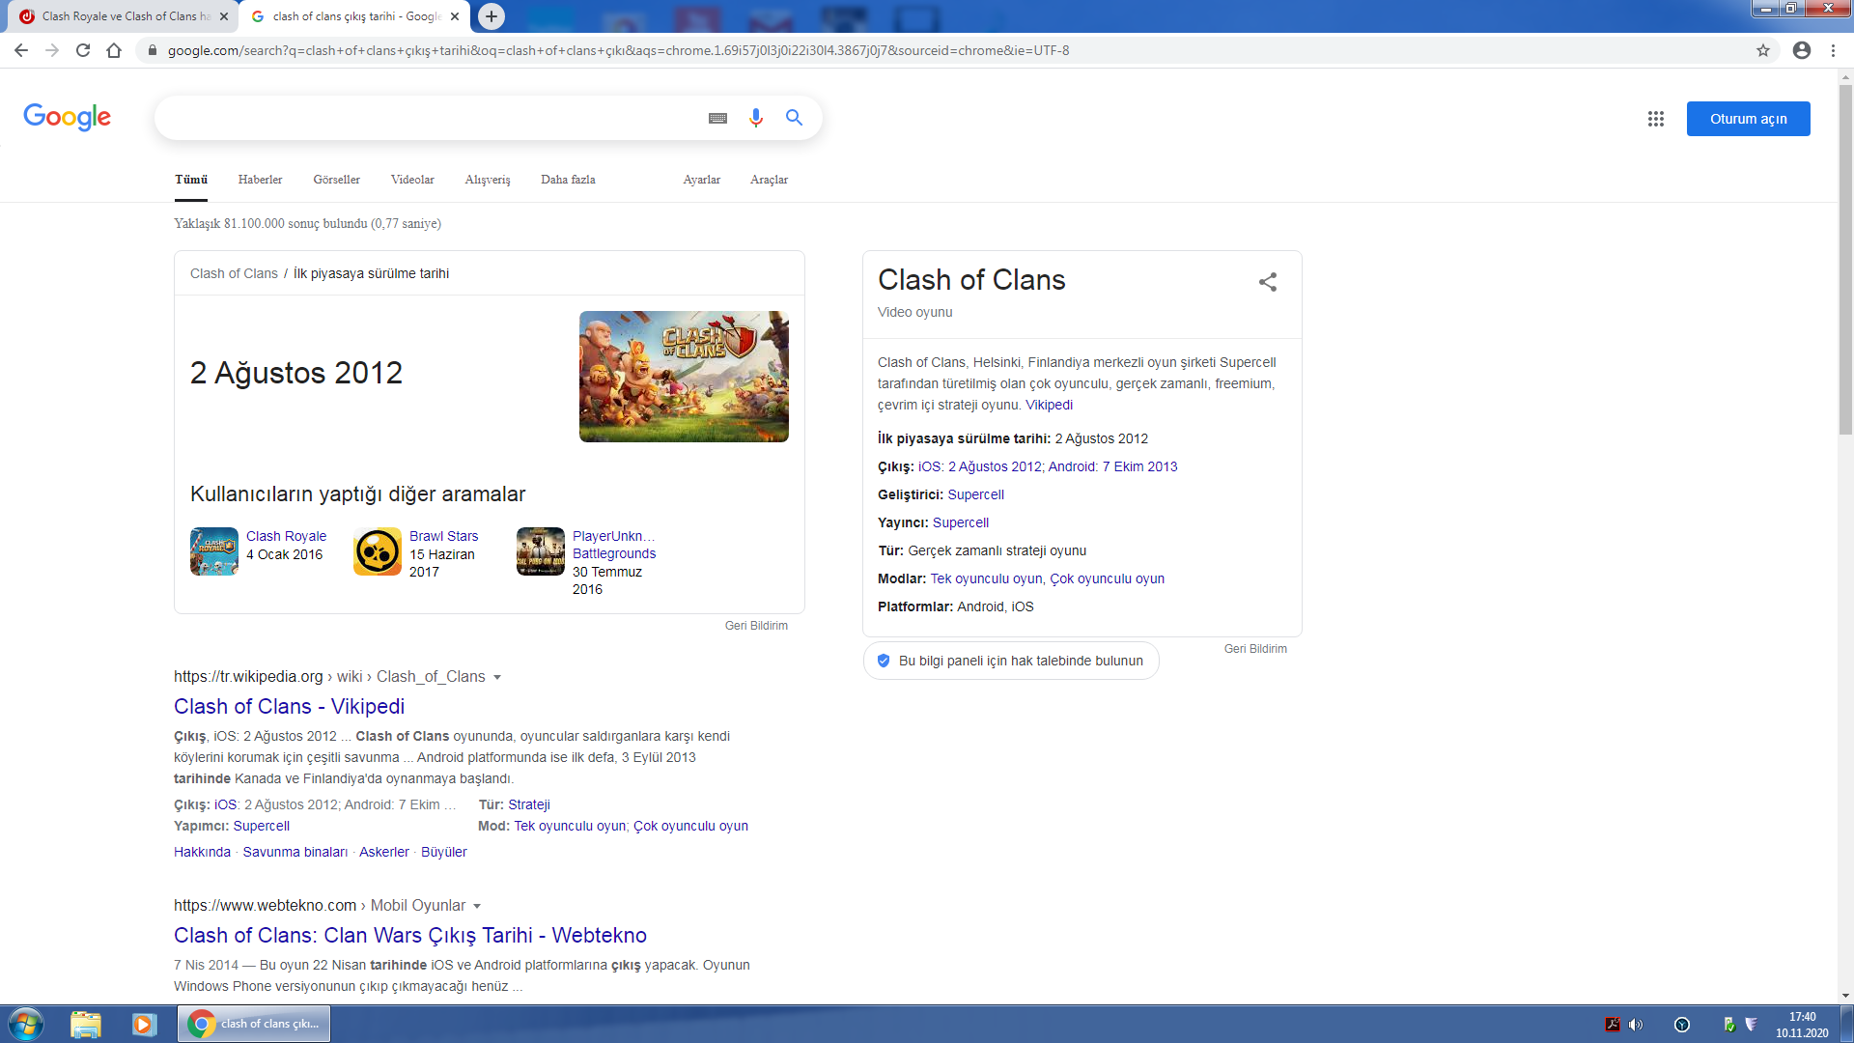Switch to the Haberler tab

coord(260,180)
